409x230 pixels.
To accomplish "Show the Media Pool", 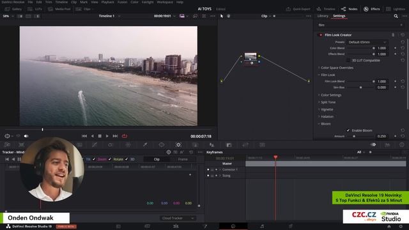I will [59, 9].
